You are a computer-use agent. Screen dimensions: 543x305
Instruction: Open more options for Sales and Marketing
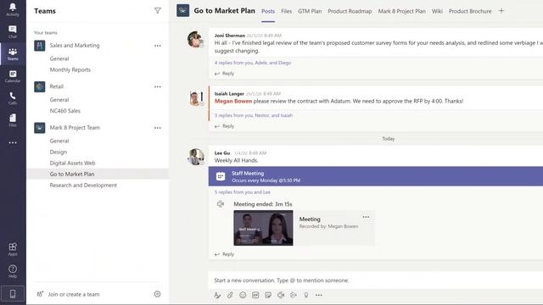(x=158, y=46)
